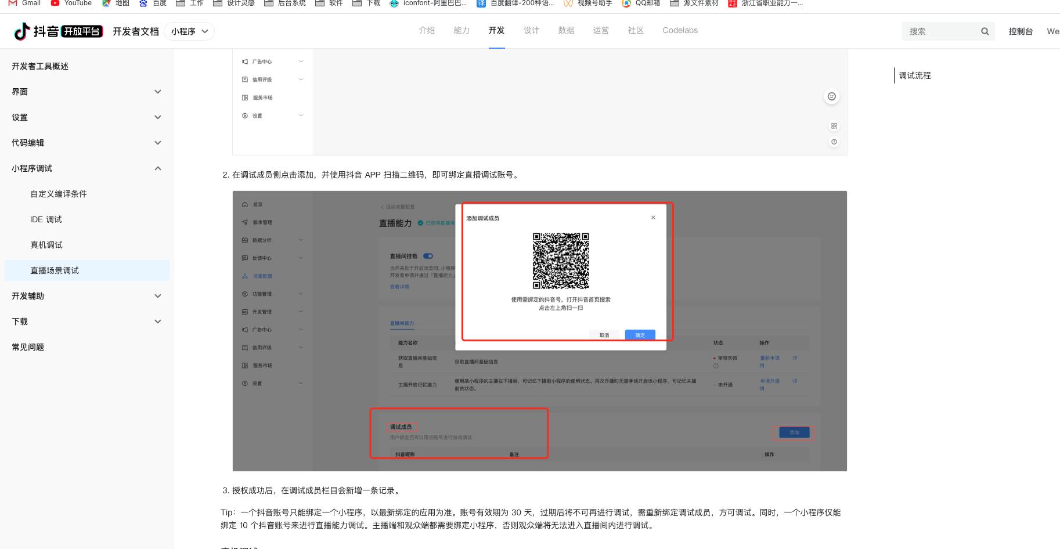Jump to the 调试流程 anchor
The width and height of the screenshot is (1060, 549).
click(x=915, y=75)
